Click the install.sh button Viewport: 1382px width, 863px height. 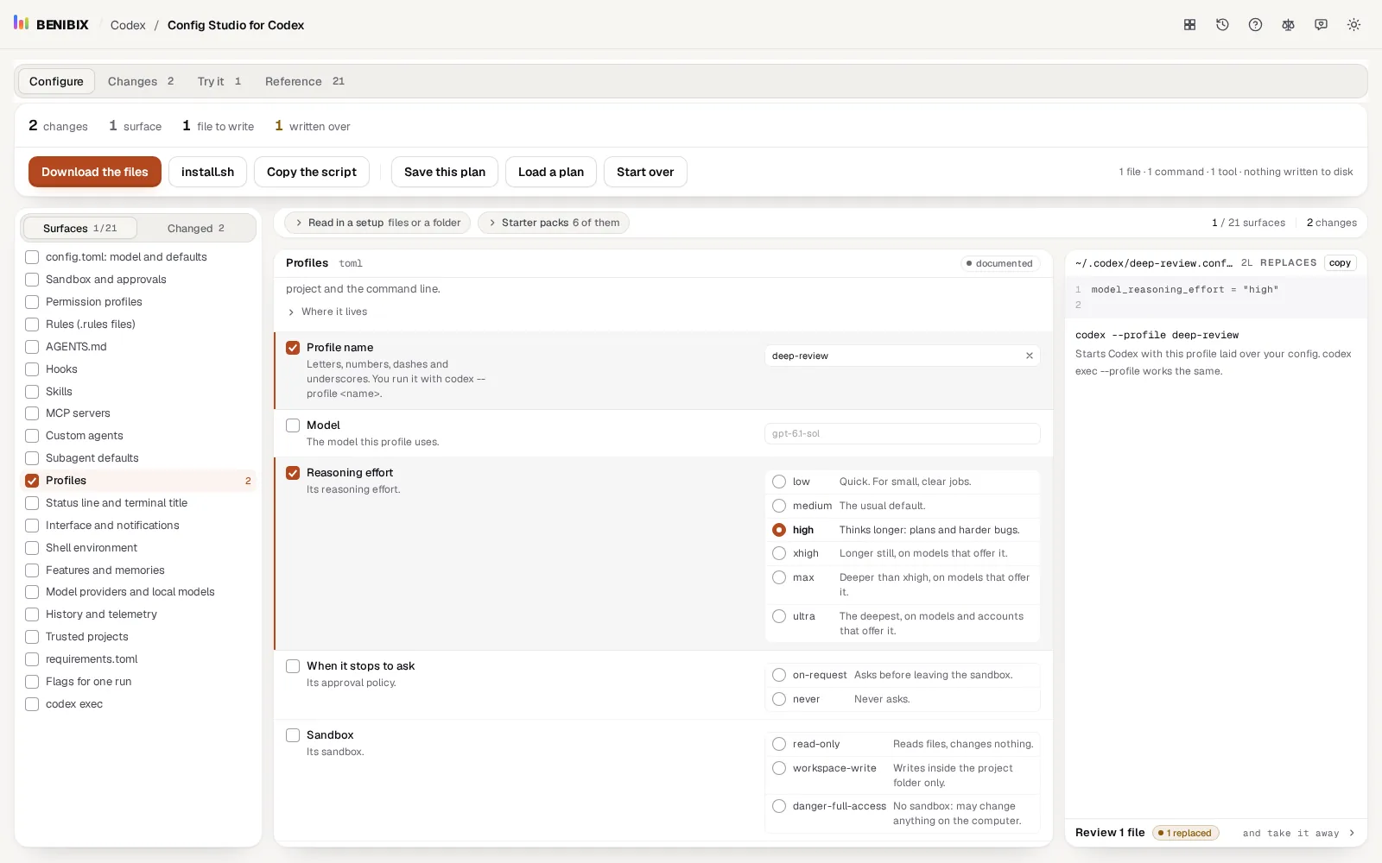point(207,172)
